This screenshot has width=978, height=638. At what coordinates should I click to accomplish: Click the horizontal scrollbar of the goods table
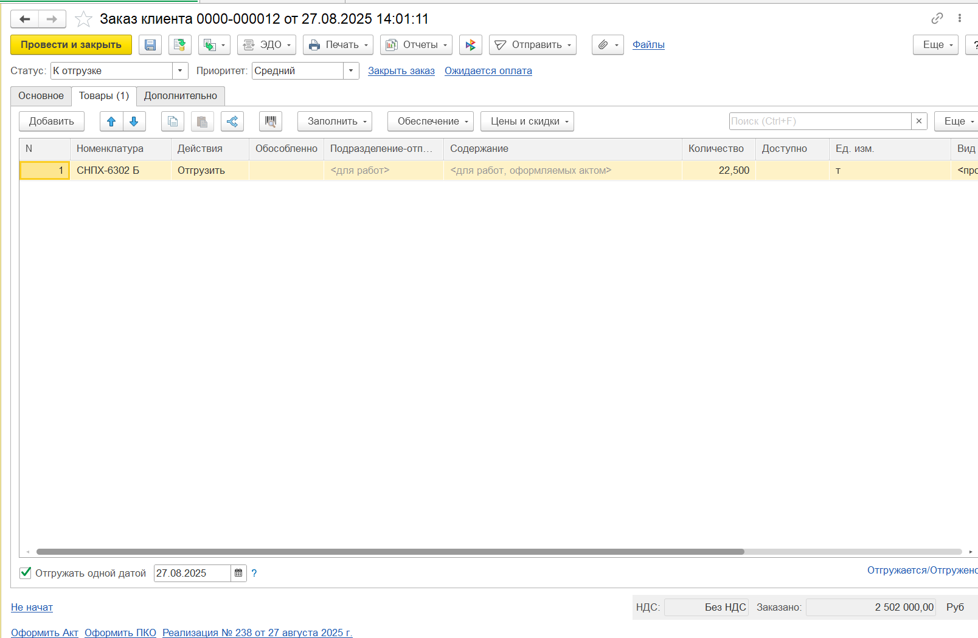pos(389,552)
